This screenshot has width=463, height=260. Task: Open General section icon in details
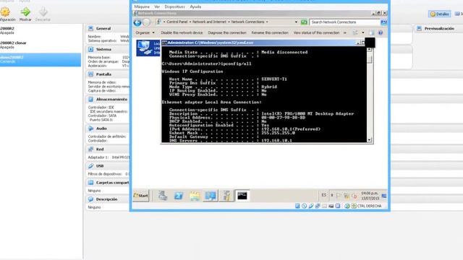90,28
